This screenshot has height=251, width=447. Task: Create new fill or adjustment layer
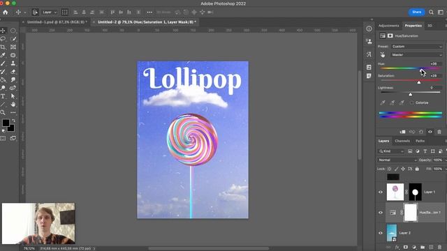click(x=414, y=248)
